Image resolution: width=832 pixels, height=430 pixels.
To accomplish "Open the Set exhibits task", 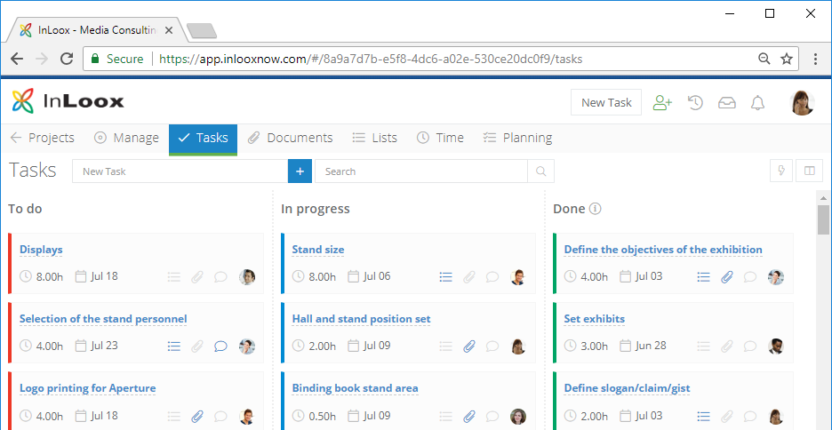I will click(x=595, y=319).
